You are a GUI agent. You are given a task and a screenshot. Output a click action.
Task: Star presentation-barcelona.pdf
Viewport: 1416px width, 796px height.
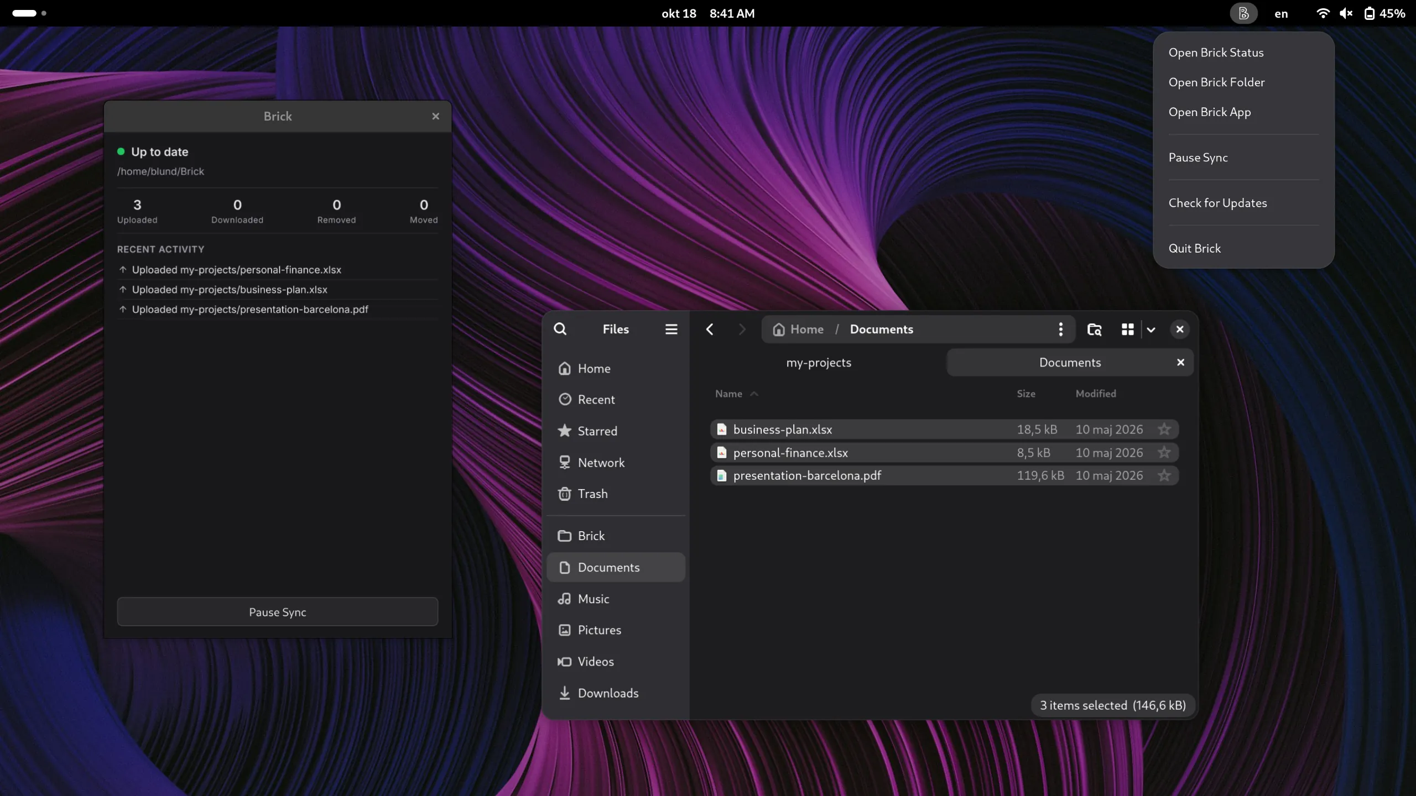pos(1164,475)
